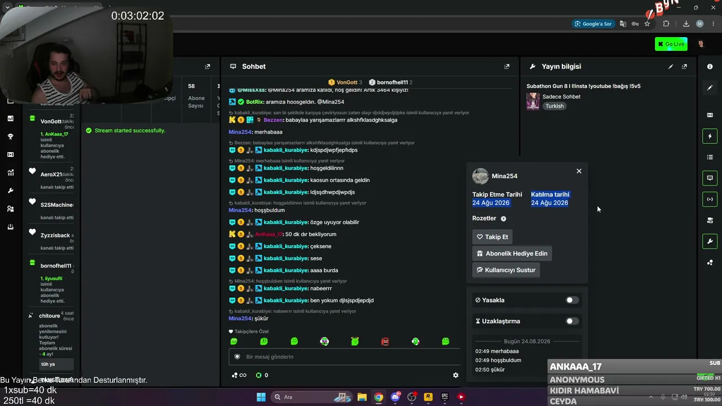Click the "Stream started successfully." notification

tap(130, 130)
